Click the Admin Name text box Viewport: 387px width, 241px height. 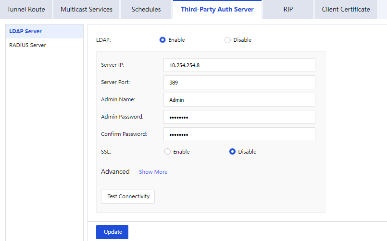(239, 100)
